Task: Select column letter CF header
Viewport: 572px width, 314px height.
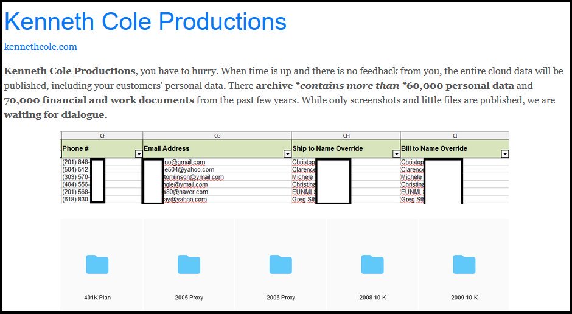Action: (102, 136)
